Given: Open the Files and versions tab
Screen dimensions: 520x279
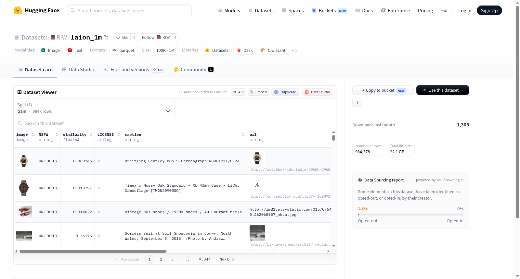Looking at the screenshot, I should (x=134, y=70).
